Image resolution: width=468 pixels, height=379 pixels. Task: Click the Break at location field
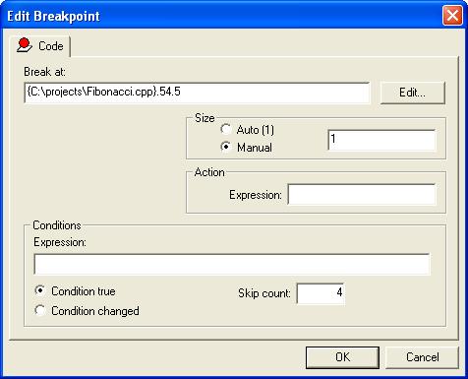click(197, 93)
